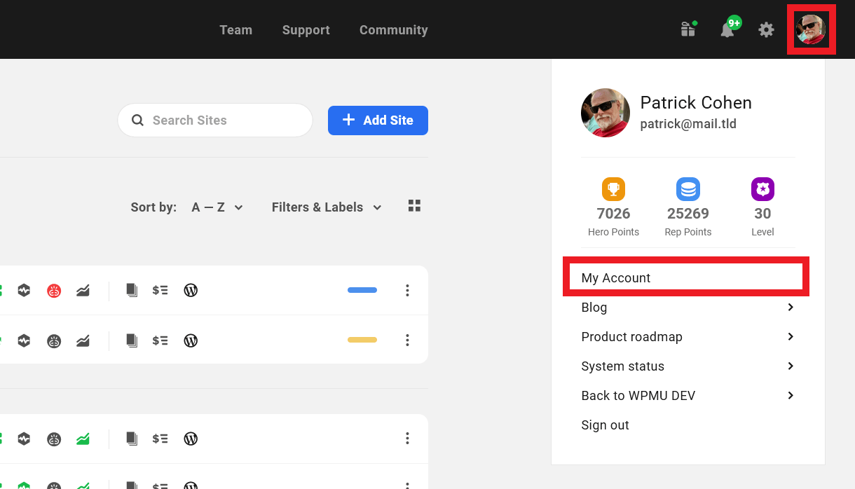This screenshot has width=855, height=489.
Task: Click the Hero Points trophy icon
Action: pos(613,189)
